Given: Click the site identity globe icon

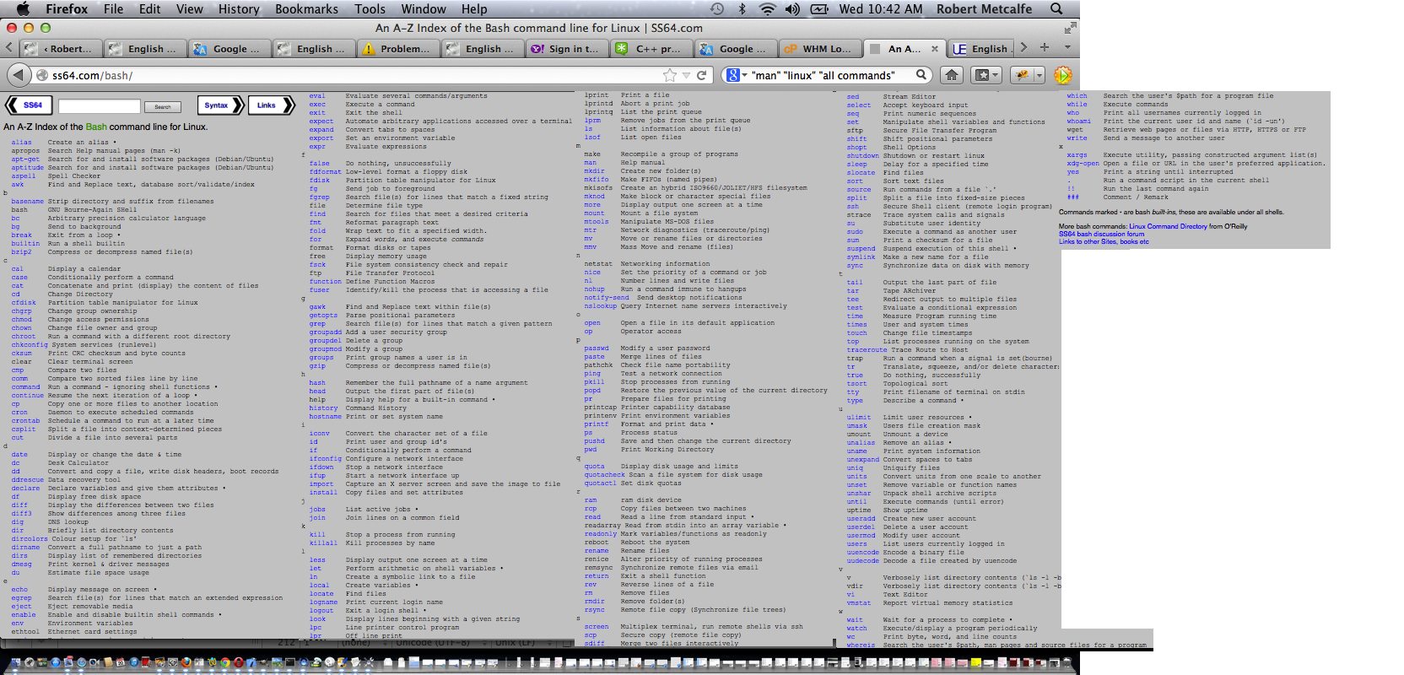Looking at the screenshot, I should point(42,75).
